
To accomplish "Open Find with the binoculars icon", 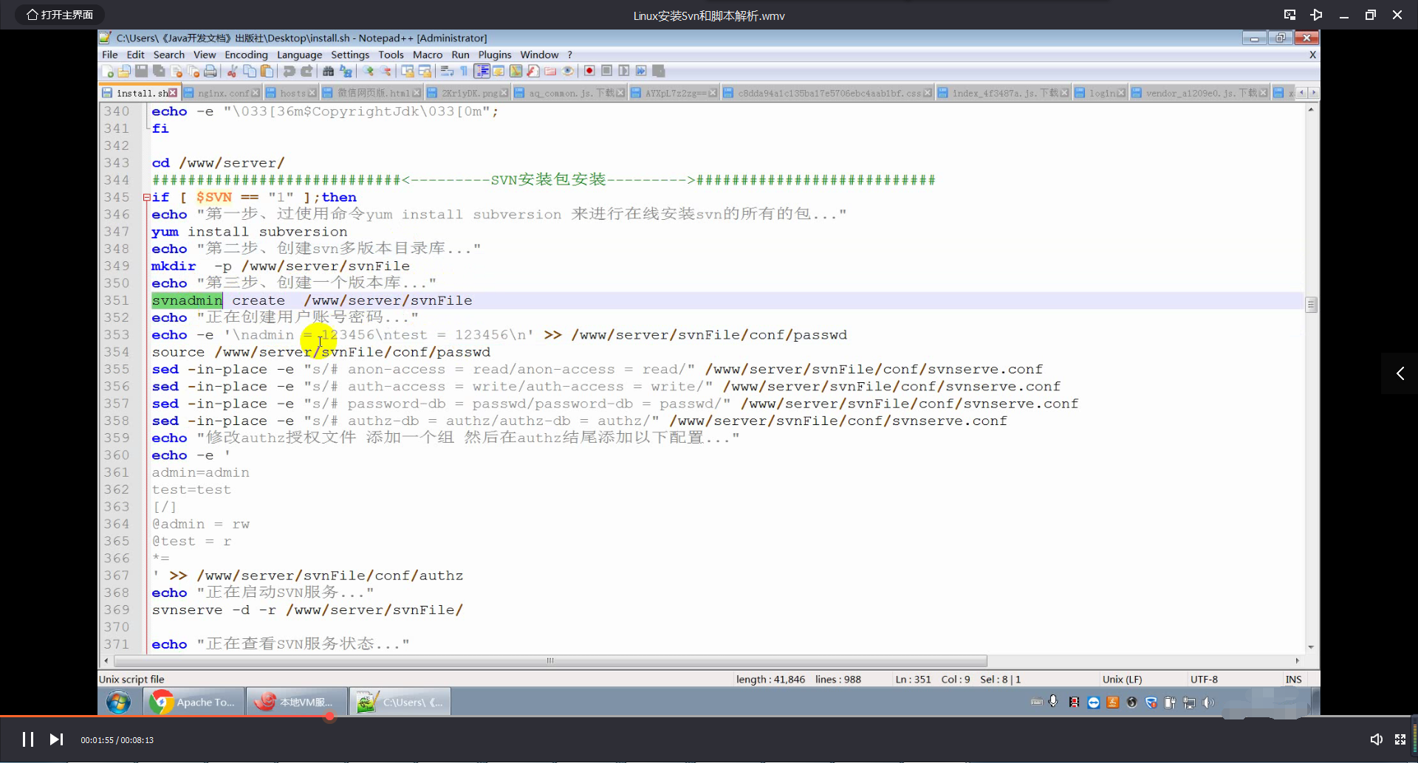I will tap(328, 71).
